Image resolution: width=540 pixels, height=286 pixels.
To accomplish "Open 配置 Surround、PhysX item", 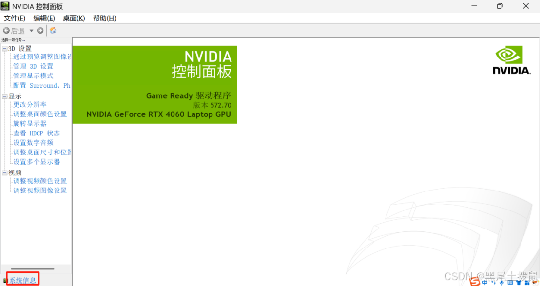I will [42, 85].
